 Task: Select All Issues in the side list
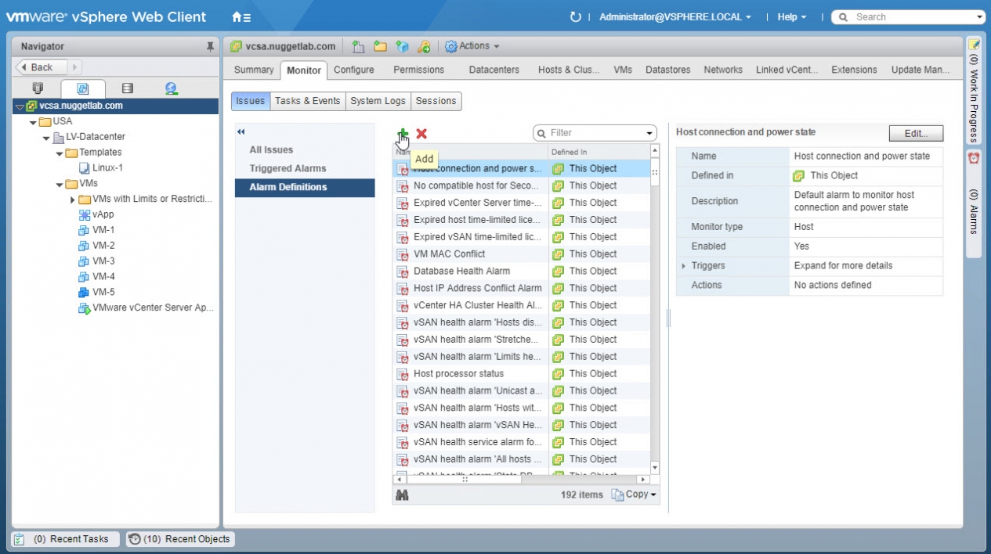(x=271, y=149)
